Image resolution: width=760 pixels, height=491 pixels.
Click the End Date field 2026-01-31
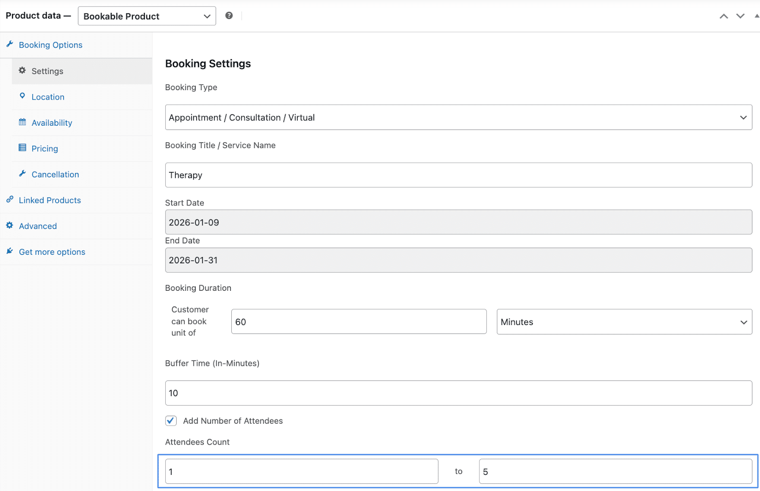pyautogui.click(x=458, y=260)
